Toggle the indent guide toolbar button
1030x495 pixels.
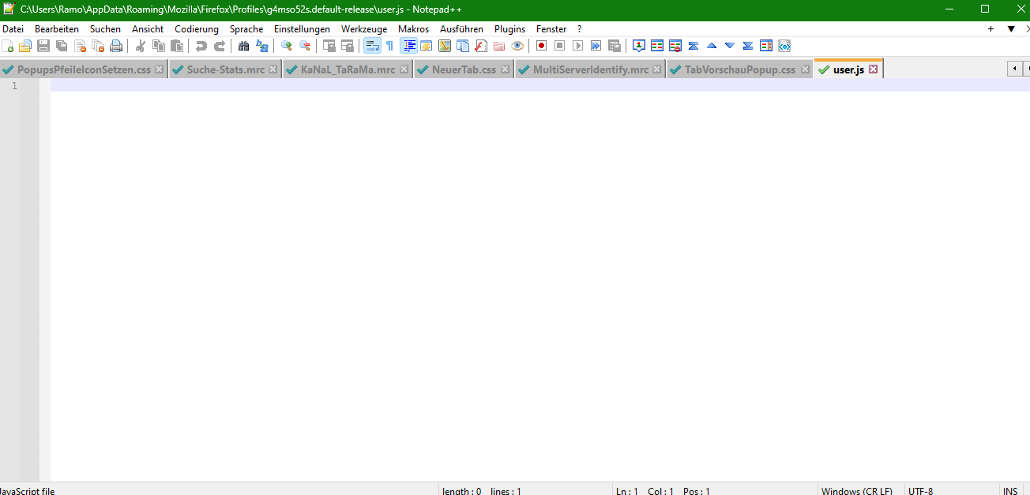[x=409, y=46]
